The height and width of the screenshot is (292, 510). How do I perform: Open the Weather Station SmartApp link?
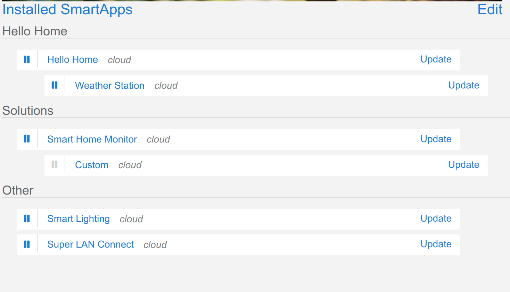pyautogui.click(x=110, y=85)
